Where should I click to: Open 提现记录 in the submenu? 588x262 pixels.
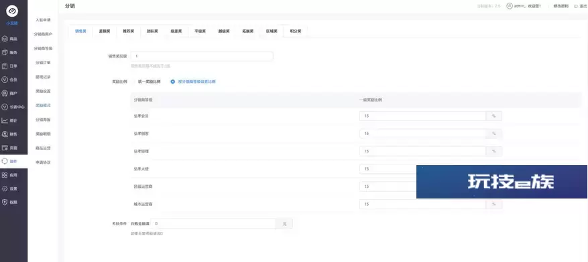click(x=43, y=77)
